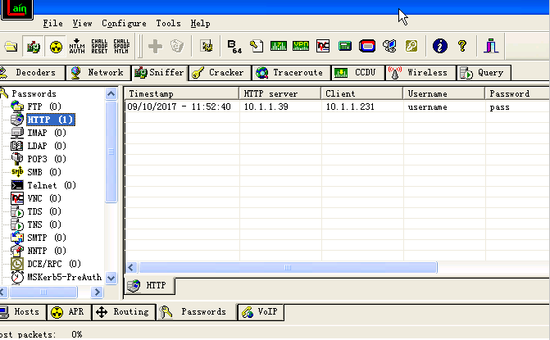Sort by the Timestamp column header
Viewport: 550px width, 340px height.
182,93
